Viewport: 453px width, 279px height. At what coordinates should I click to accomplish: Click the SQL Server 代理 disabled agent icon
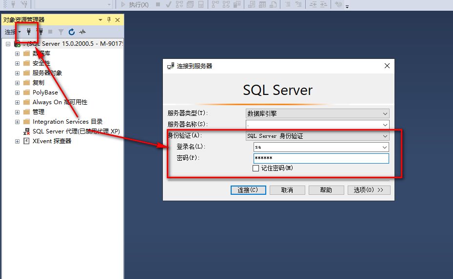tap(27, 131)
